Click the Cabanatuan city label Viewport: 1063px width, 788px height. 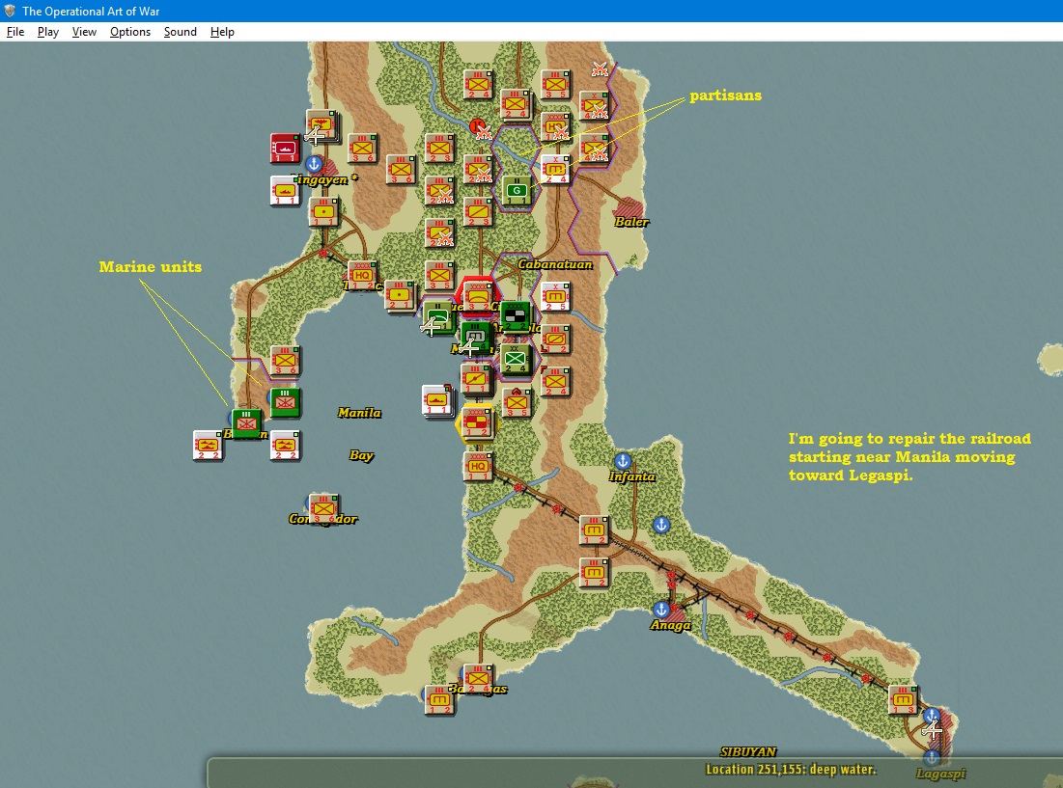pos(554,264)
